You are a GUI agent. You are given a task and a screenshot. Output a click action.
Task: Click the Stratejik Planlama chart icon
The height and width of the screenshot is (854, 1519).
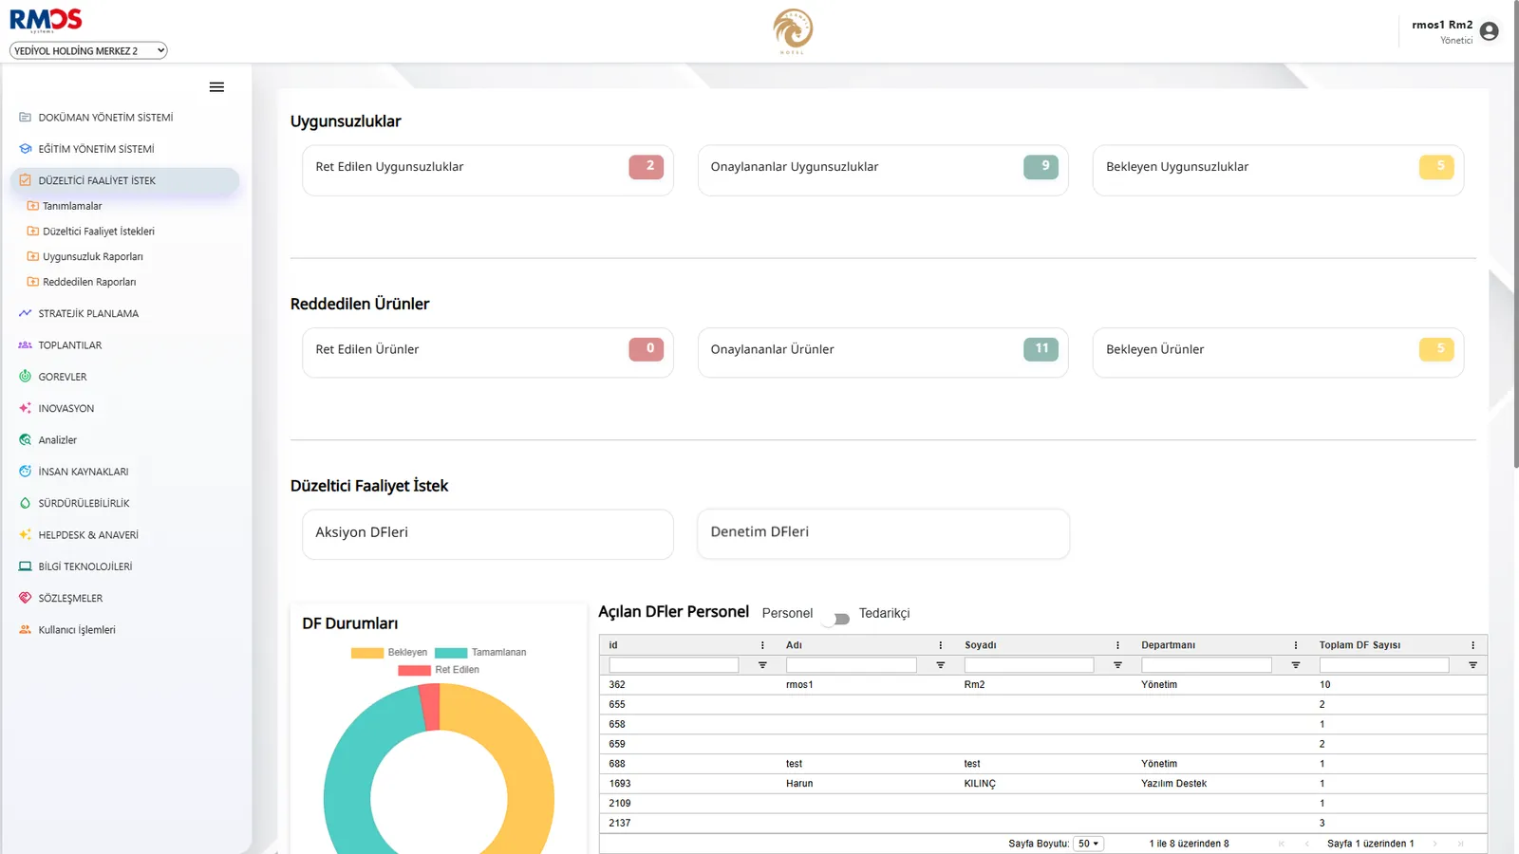(x=26, y=313)
